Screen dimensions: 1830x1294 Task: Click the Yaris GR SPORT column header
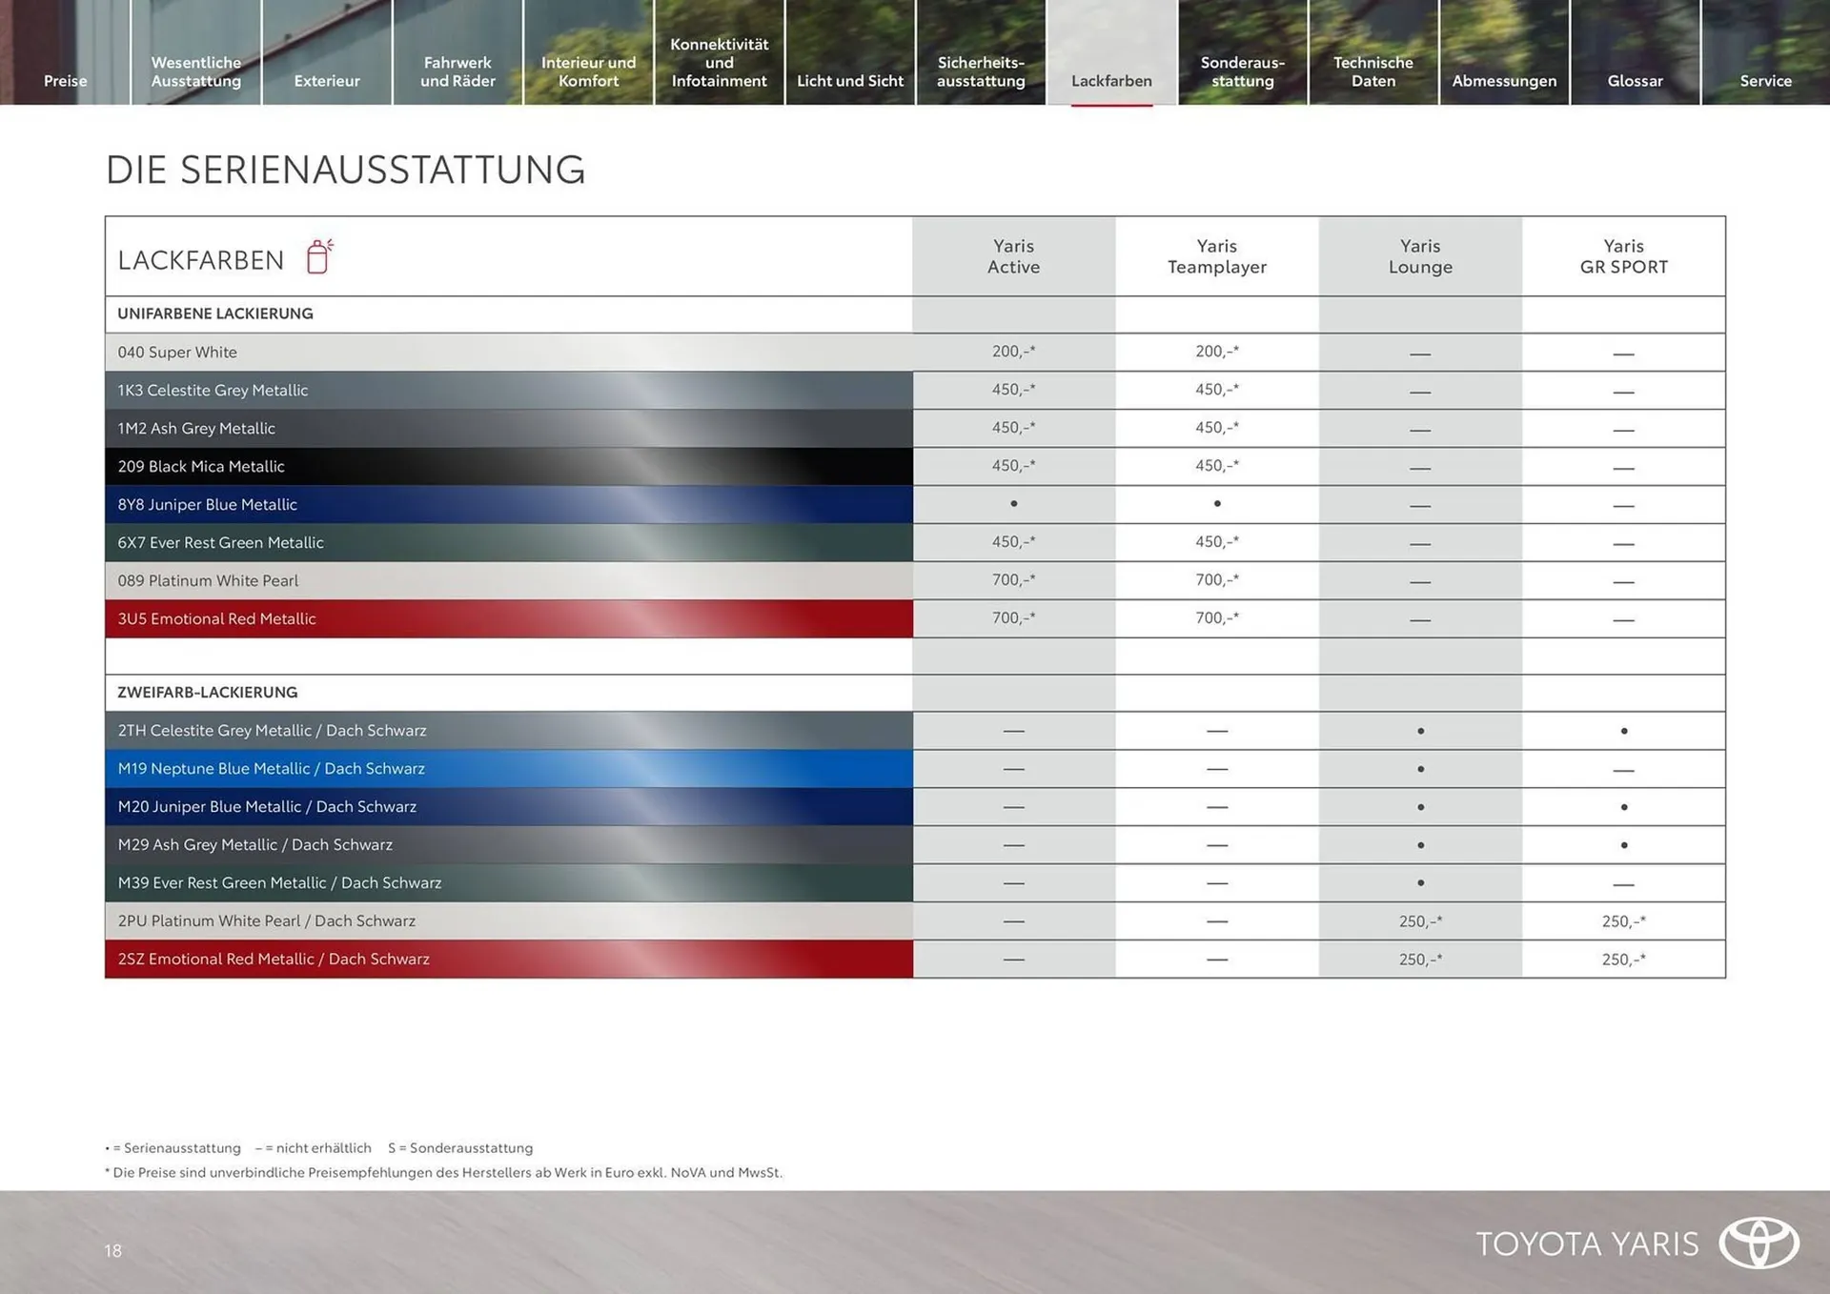tap(1623, 256)
